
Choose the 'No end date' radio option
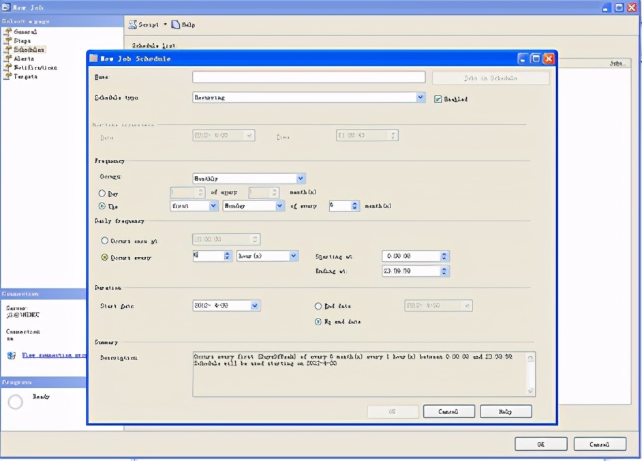click(x=318, y=321)
